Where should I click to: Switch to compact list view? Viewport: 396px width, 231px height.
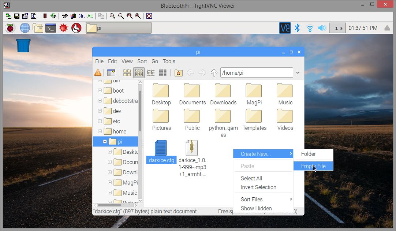coord(151,73)
